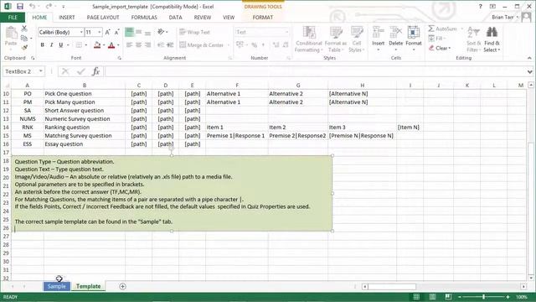
Task: Click the Redo arrow in title bar
Action: 49,7
